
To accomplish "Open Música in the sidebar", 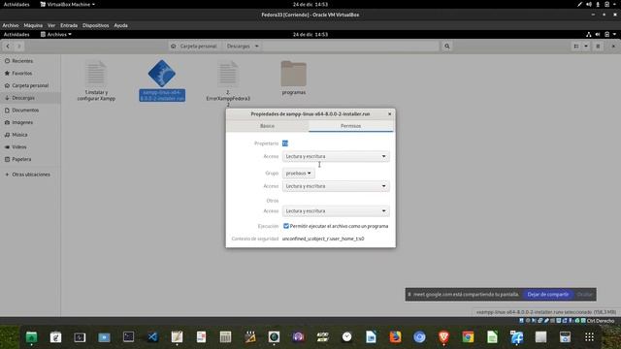I will pyautogui.click(x=19, y=135).
